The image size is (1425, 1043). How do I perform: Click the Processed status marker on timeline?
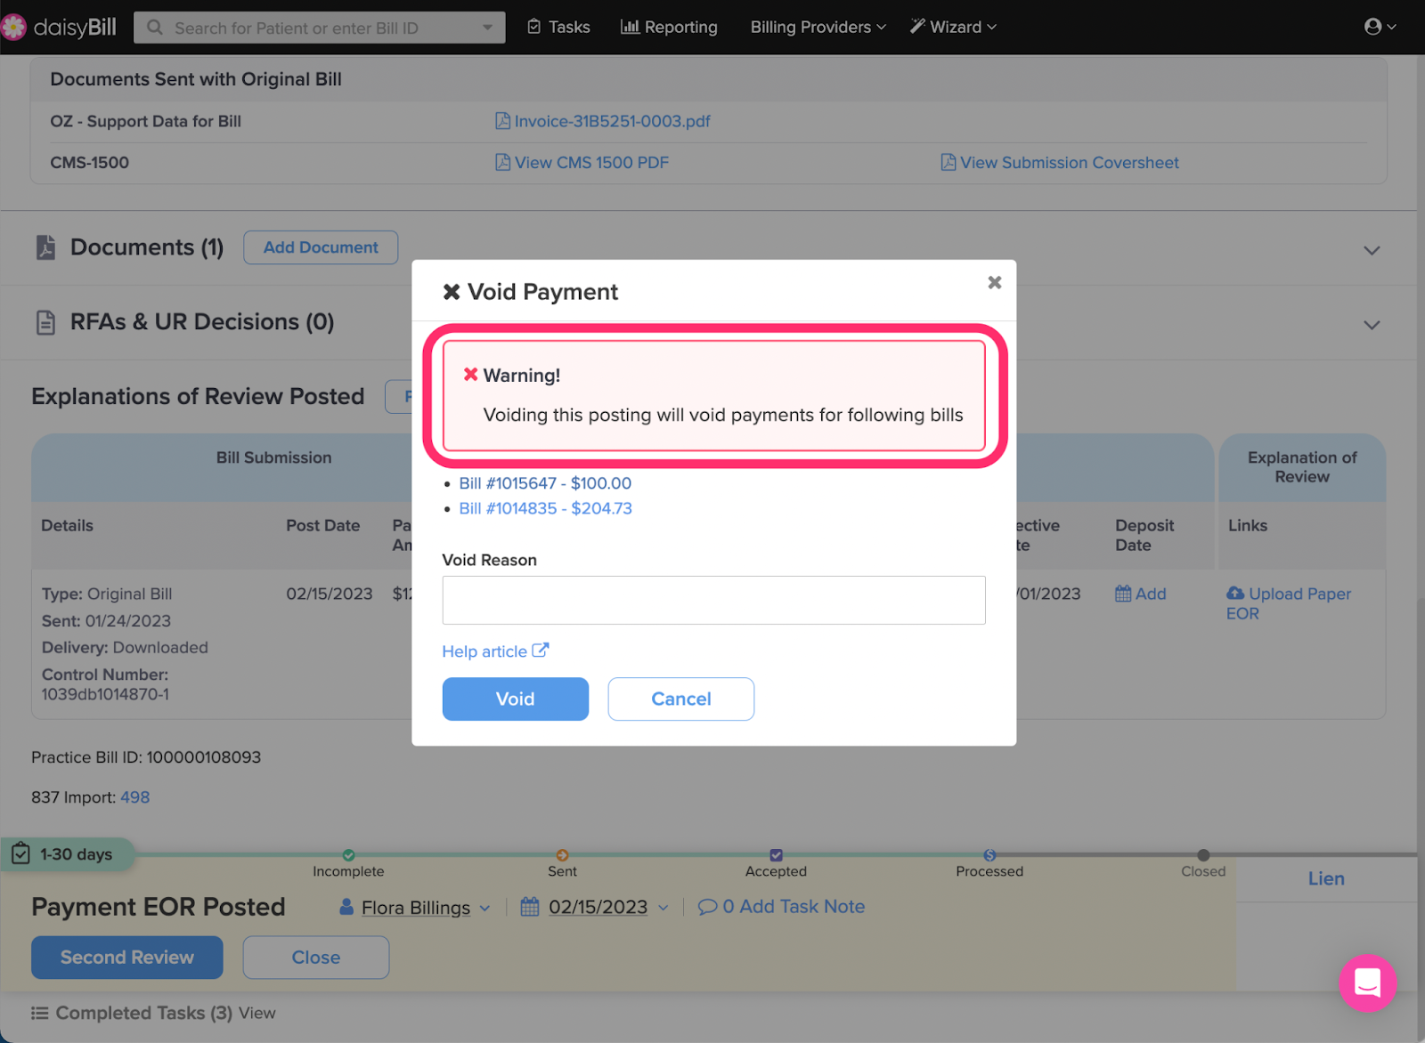coord(989,855)
